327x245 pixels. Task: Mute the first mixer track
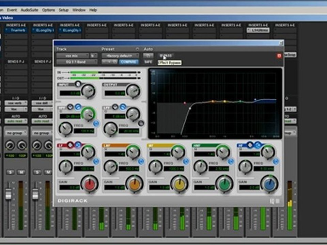click(x=21, y=172)
